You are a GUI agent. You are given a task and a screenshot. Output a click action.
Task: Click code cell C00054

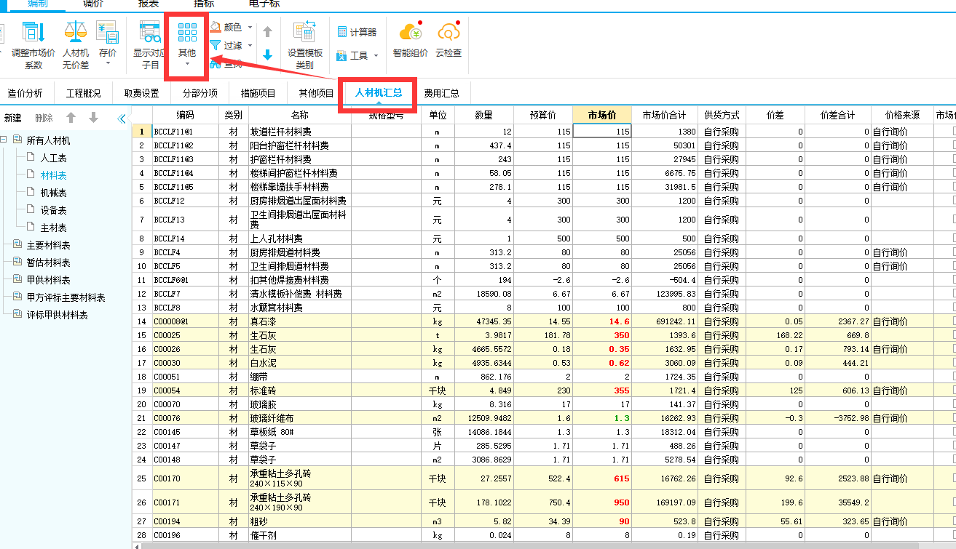(186, 390)
